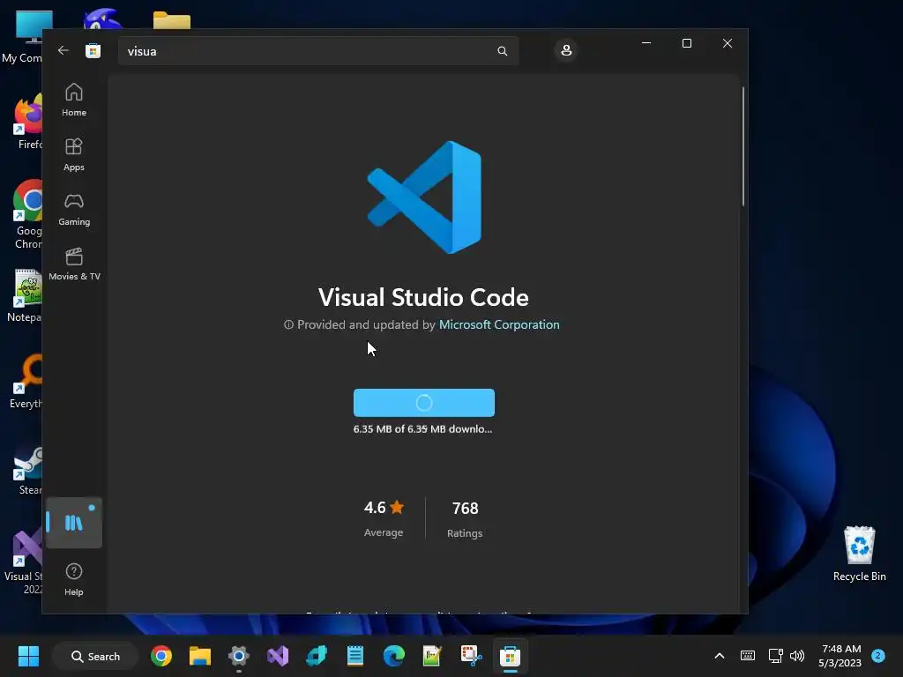This screenshot has width=903, height=677.
Task: Open the clock showing 7:48 AM
Action: coord(840,656)
